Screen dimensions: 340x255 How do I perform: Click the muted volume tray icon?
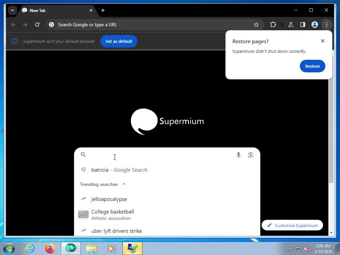tap(306, 249)
